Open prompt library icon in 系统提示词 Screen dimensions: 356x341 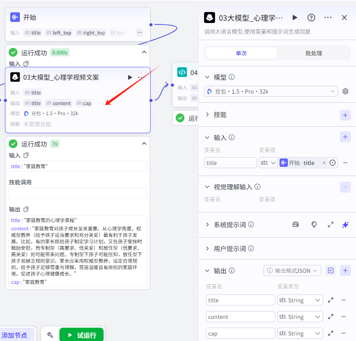[296, 225]
